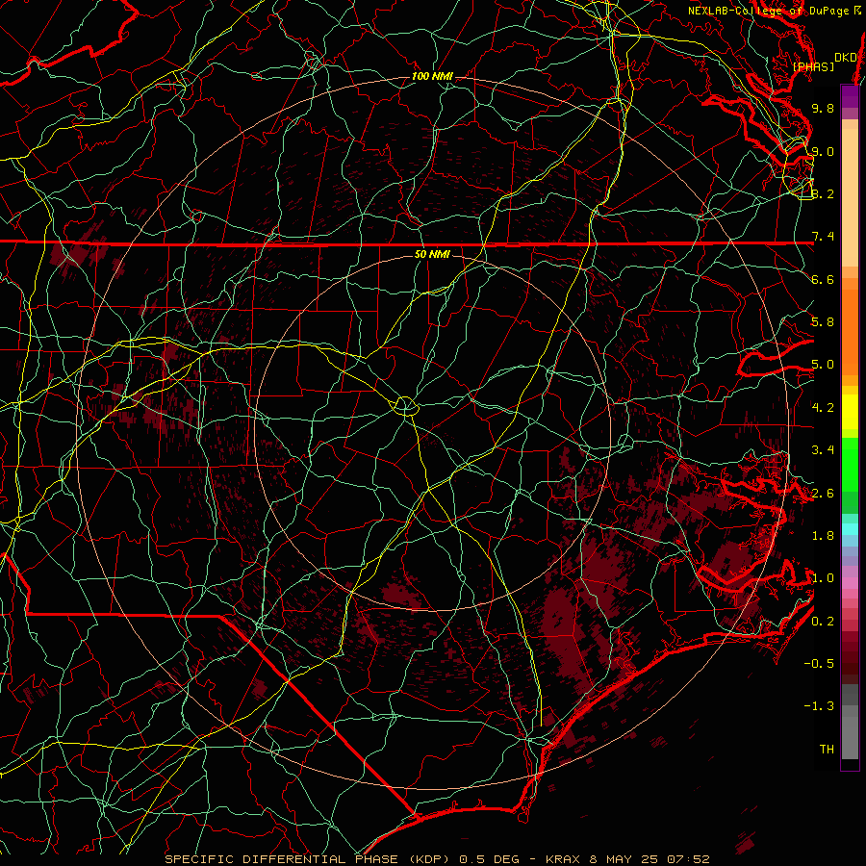The width and height of the screenshot is (866, 866).
Task: Select the 9.8 value on the color scale
Action: (823, 108)
